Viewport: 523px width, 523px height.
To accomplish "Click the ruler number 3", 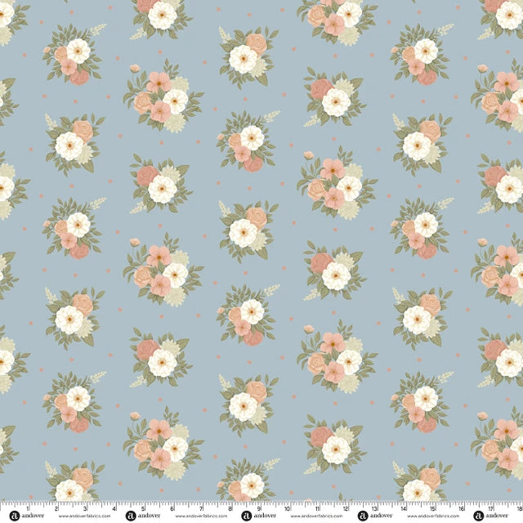I will (x=85, y=509).
